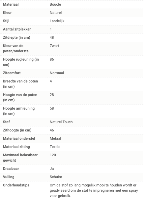The image size is (145, 200).
Task: Select the Zithoogte value 46
Action: pyautogui.click(x=52, y=130)
